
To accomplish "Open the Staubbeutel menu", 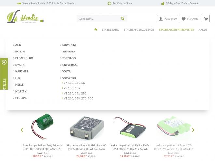I will pos(110,30).
